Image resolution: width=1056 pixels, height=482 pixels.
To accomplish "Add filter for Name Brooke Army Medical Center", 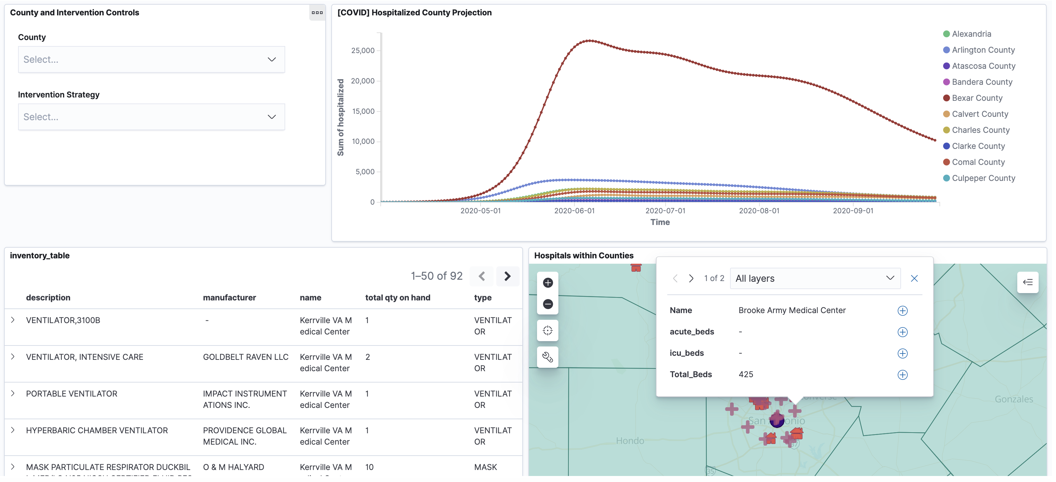I will click(902, 311).
